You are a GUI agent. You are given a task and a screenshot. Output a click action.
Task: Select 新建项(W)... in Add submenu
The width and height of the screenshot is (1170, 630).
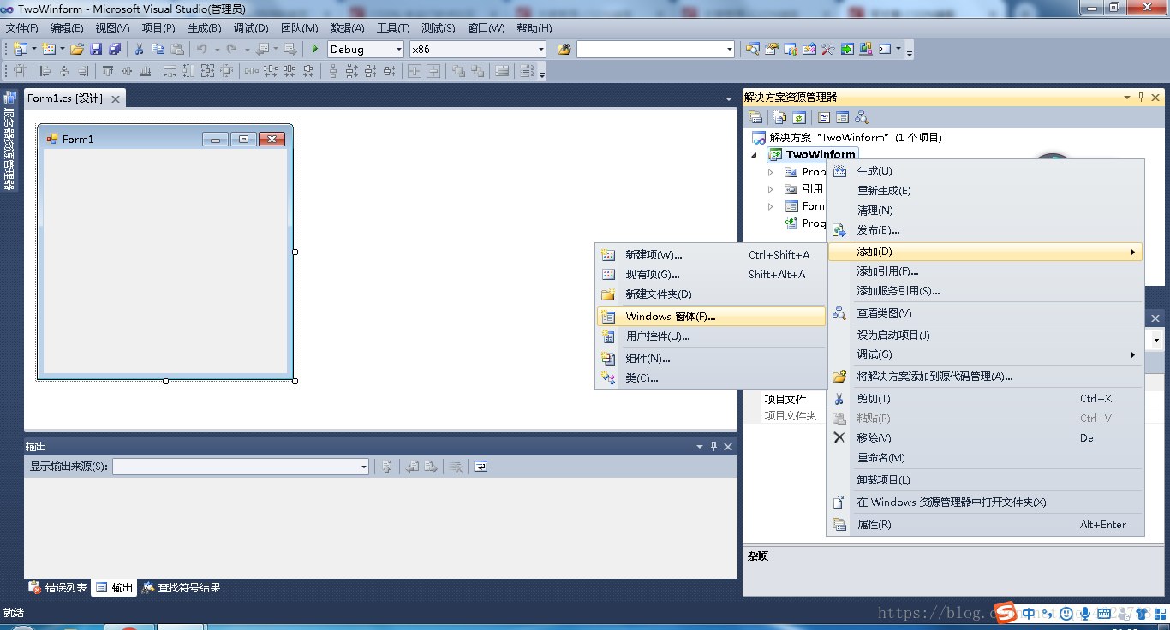coord(711,255)
